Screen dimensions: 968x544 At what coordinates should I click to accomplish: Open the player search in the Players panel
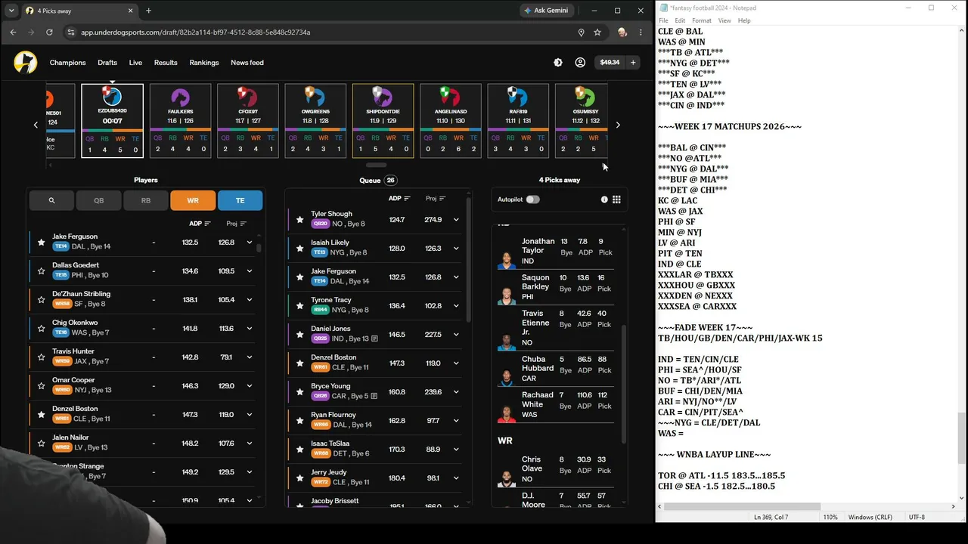(51, 200)
